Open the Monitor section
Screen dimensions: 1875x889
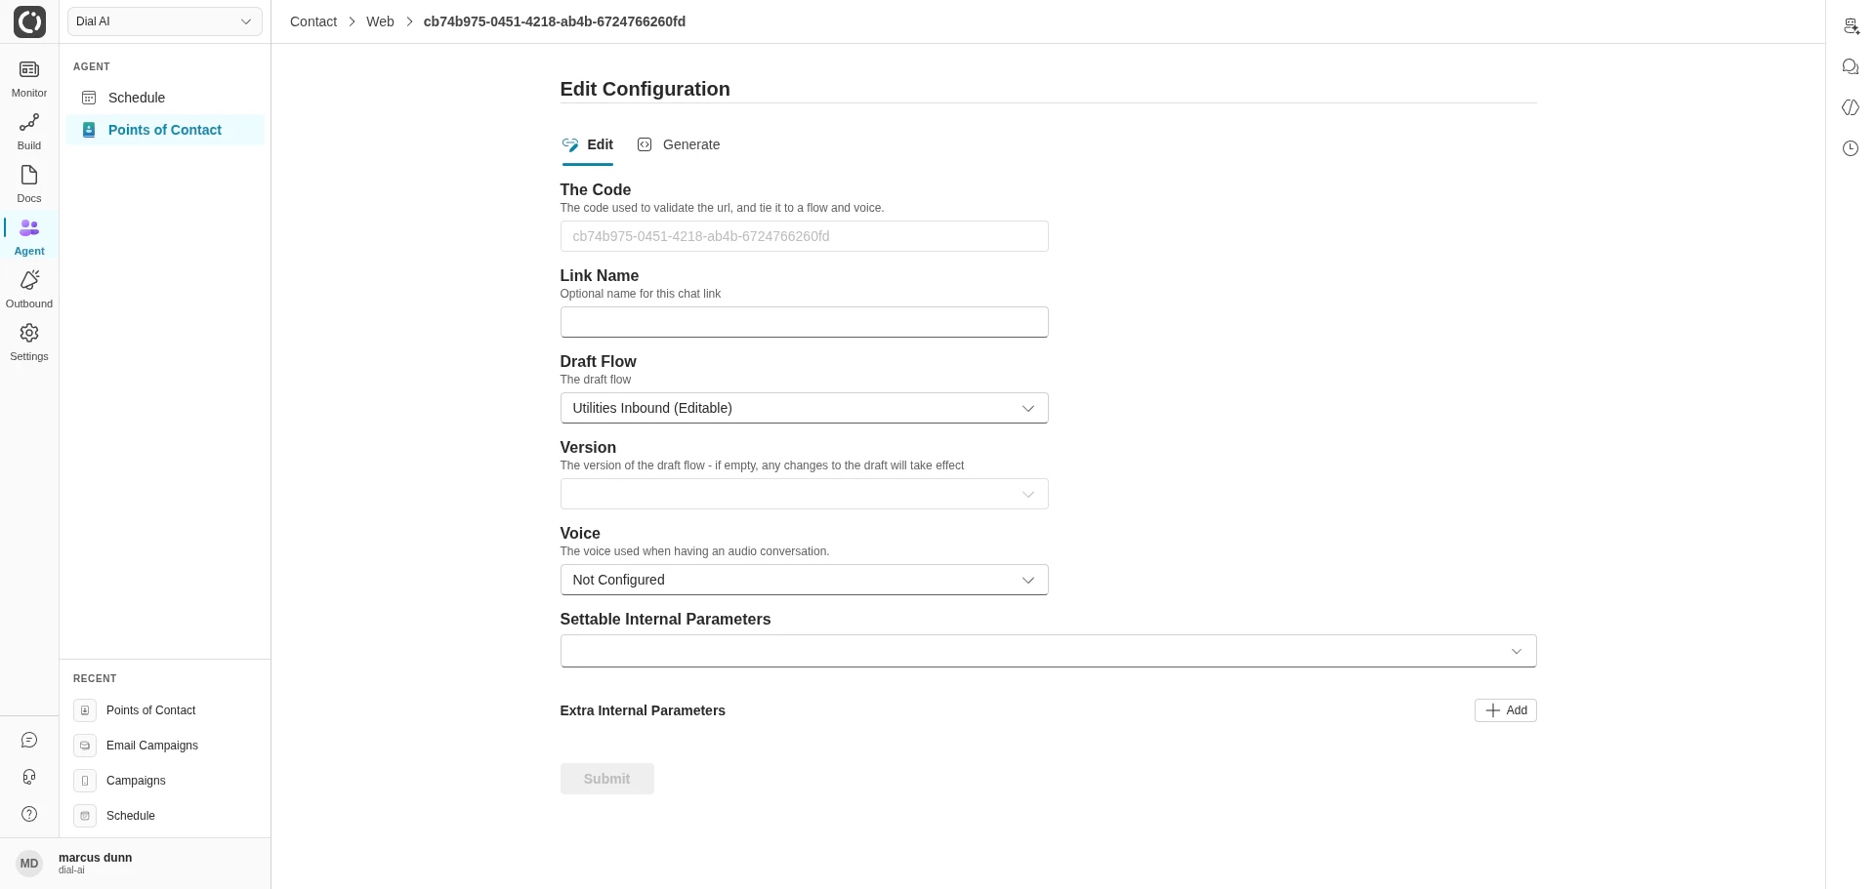pos(29,79)
